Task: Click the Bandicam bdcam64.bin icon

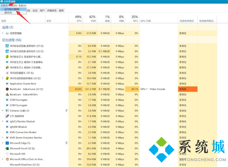Action: click(x=7, y=94)
